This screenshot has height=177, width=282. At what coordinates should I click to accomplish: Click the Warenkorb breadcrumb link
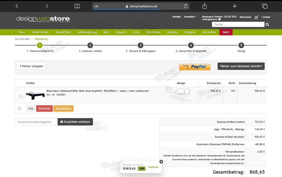[41, 39]
